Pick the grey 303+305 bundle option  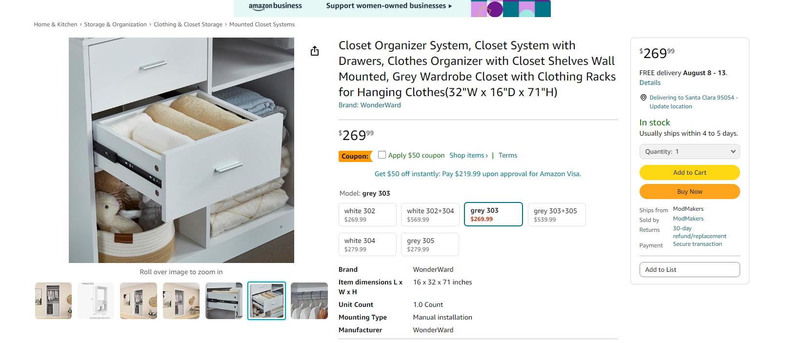tap(556, 215)
